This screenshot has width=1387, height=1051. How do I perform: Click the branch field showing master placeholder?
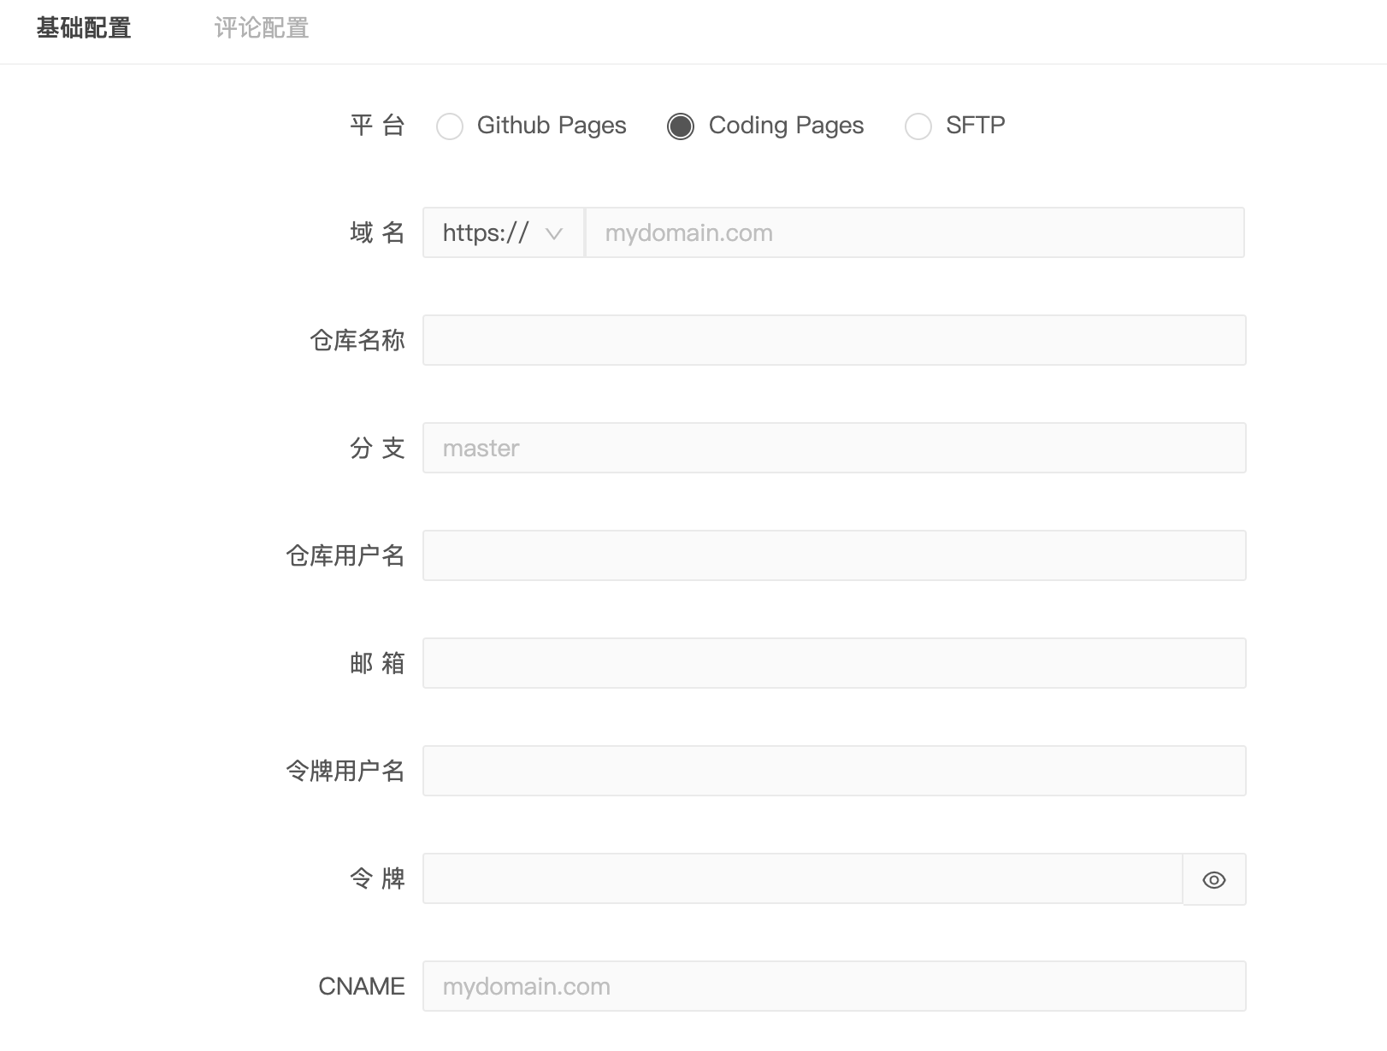click(834, 447)
